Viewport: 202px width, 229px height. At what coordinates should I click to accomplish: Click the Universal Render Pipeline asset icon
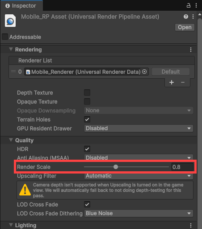pos(10,21)
